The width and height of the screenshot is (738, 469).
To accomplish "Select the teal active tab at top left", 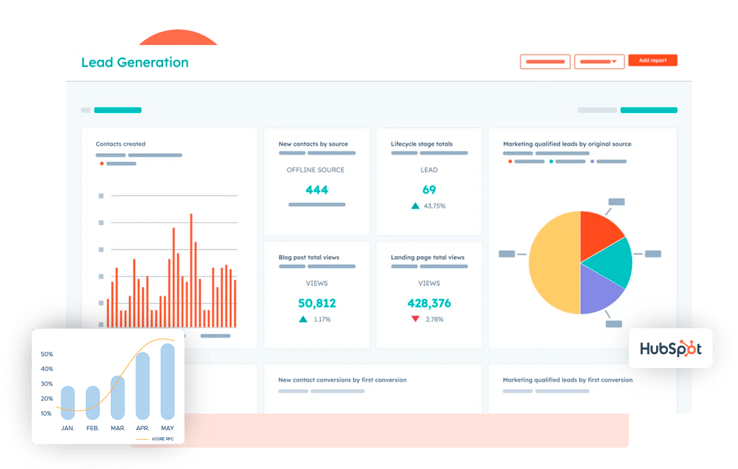I will coord(118,110).
